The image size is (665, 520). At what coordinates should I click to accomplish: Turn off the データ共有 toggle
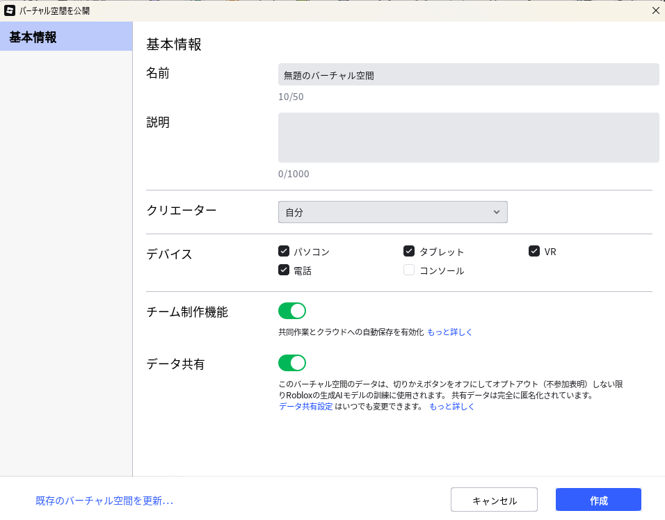click(291, 363)
